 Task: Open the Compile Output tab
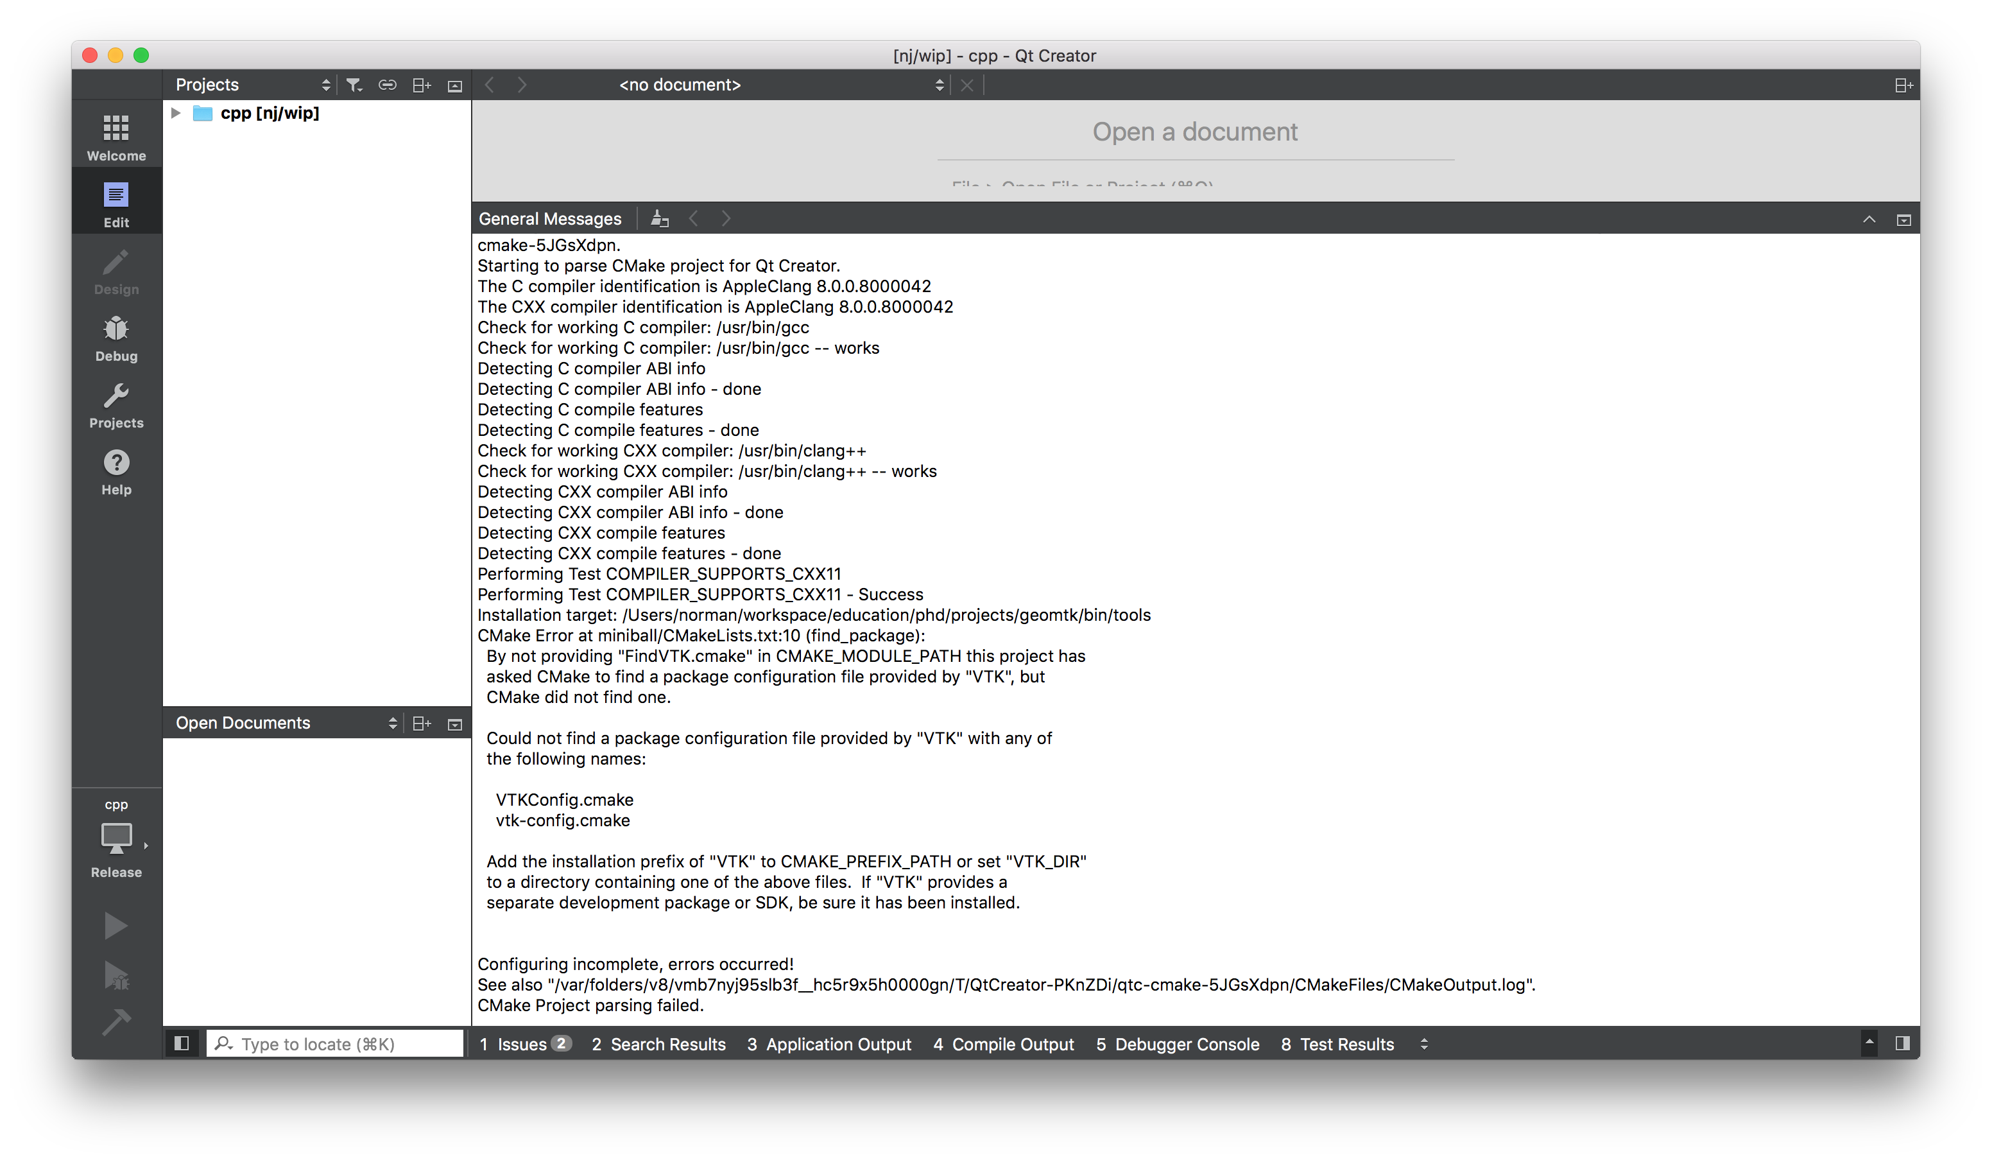coord(1003,1044)
